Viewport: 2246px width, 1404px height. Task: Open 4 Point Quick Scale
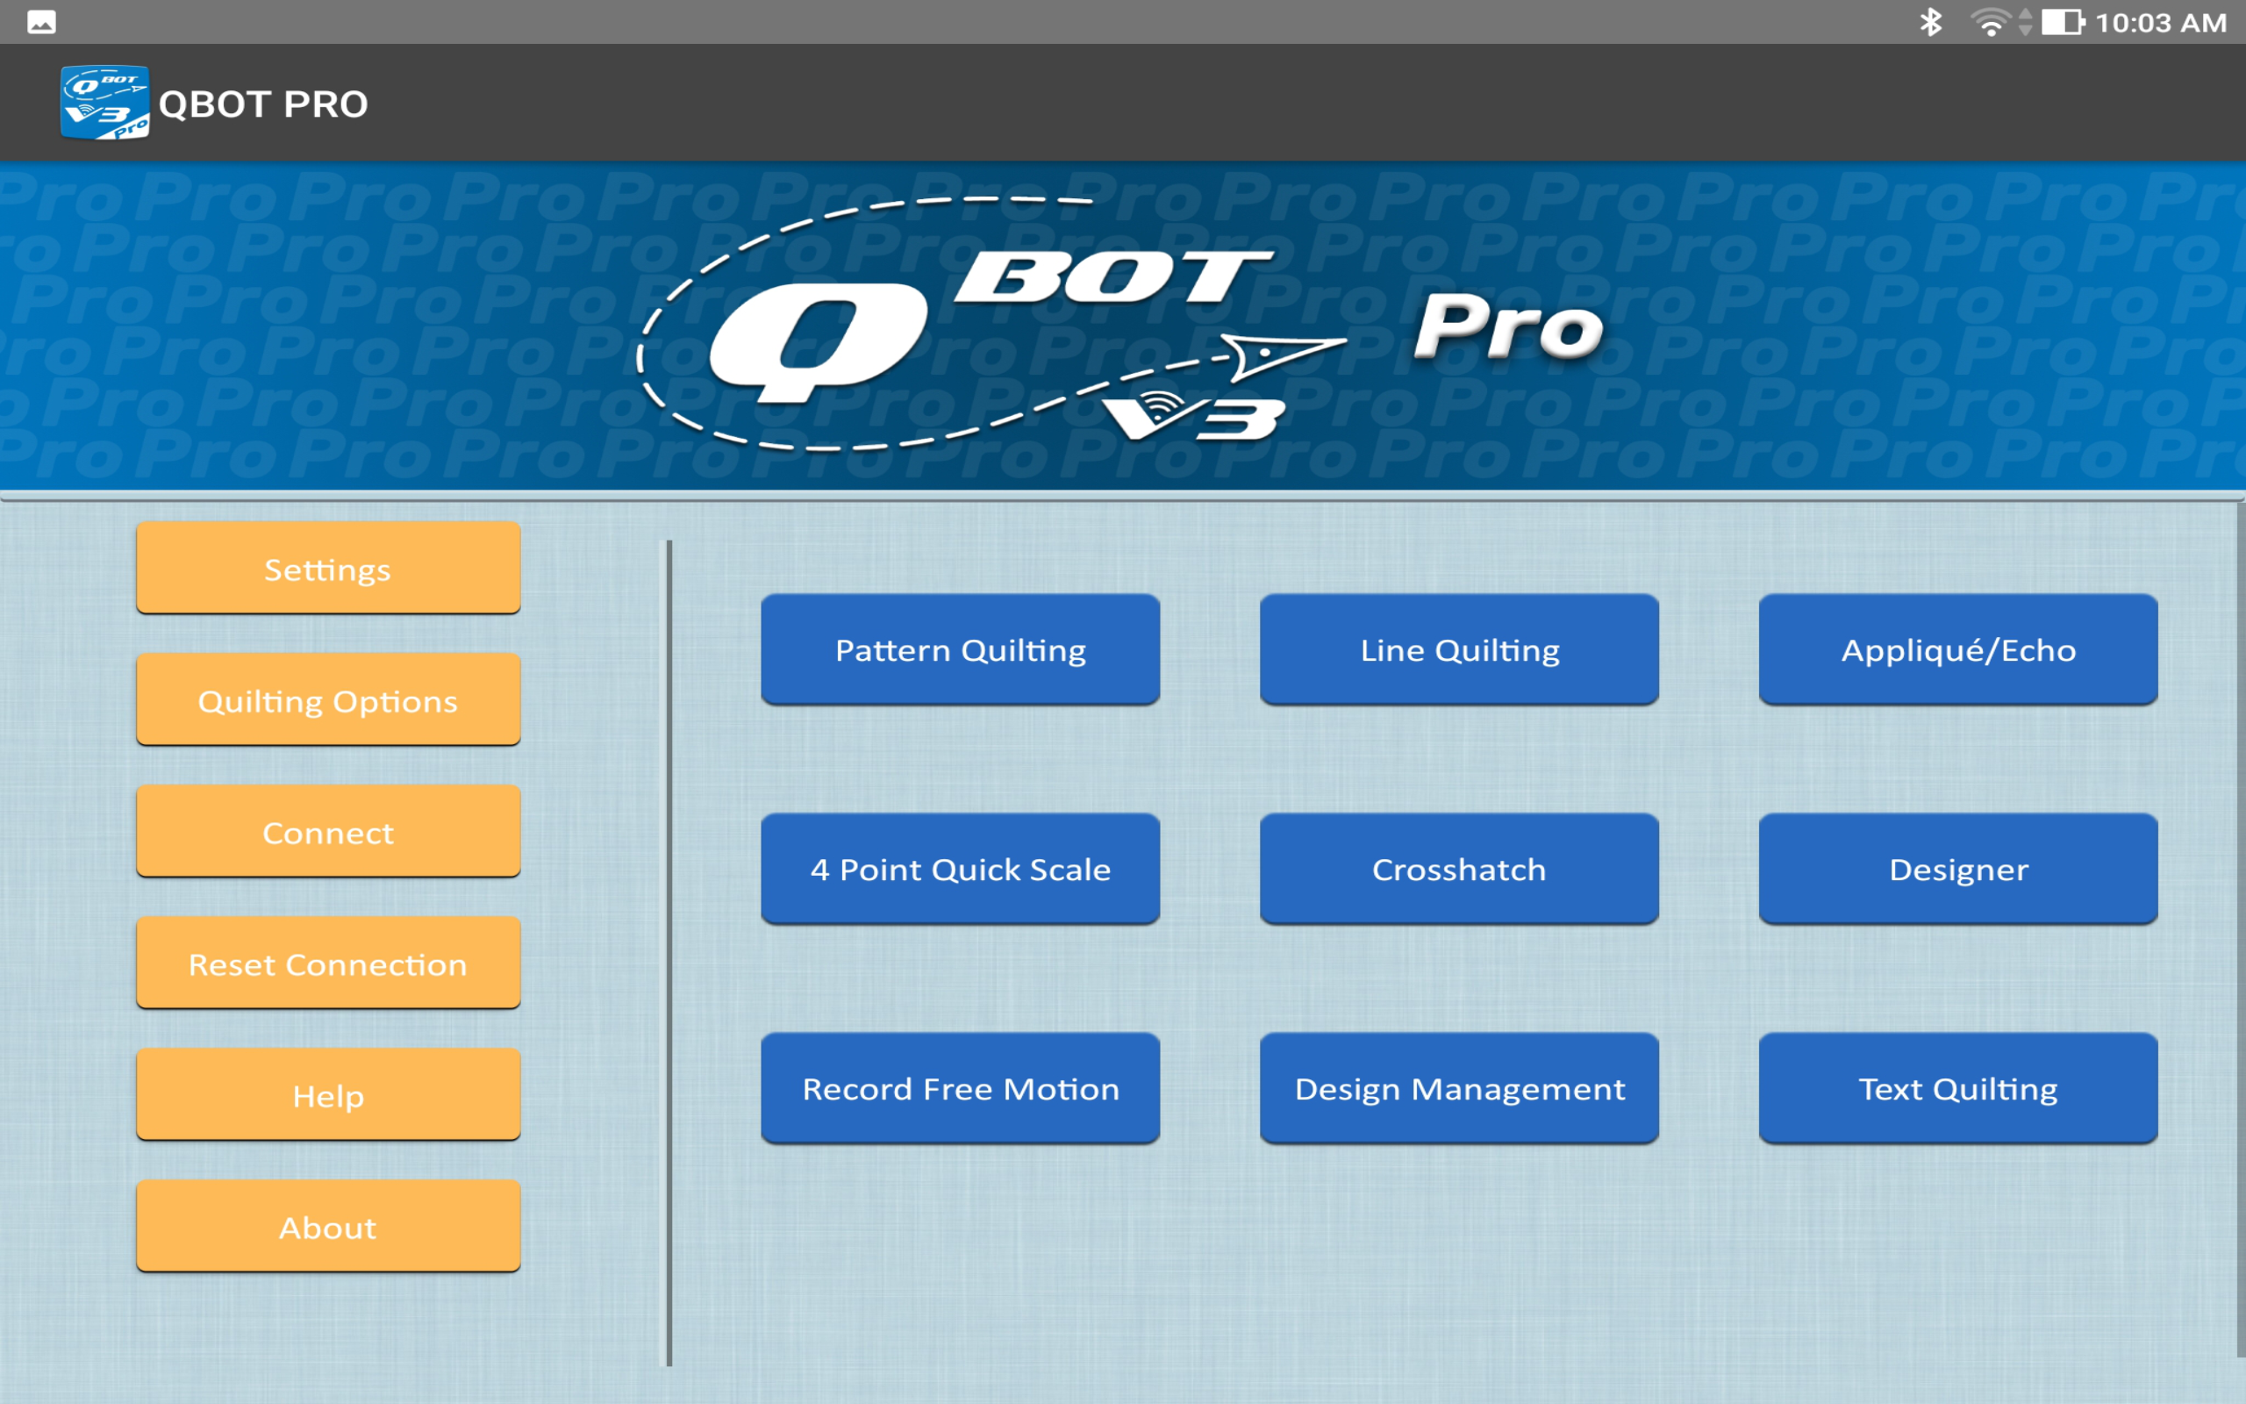click(960, 869)
